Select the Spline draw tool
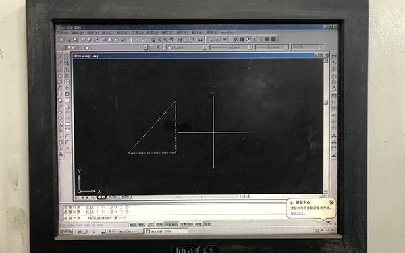The image size is (405, 253). (x=59, y=107)
